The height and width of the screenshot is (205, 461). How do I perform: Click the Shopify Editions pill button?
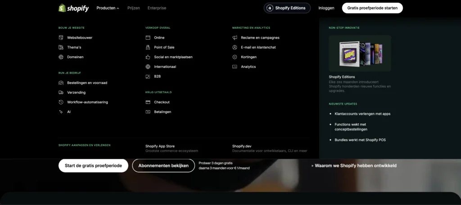click(x=287, y=8)
